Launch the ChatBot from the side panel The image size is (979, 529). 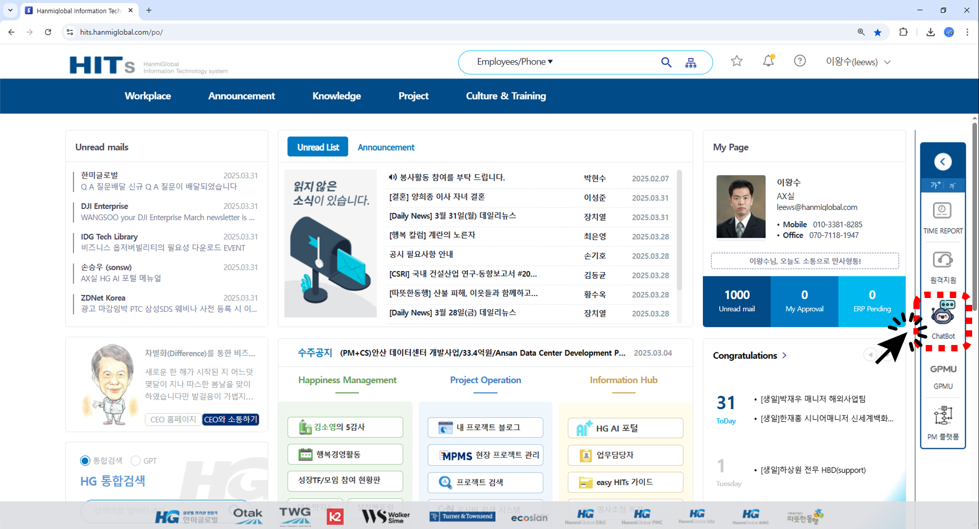pos(943,320)
